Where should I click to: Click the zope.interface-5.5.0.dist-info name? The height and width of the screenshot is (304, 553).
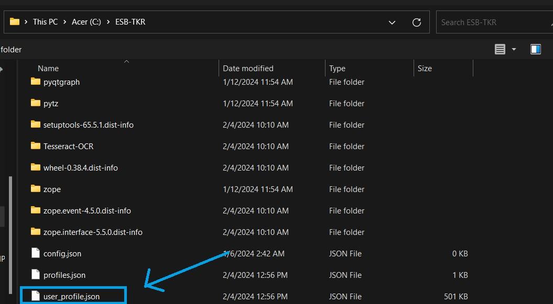tap(93, 232)
